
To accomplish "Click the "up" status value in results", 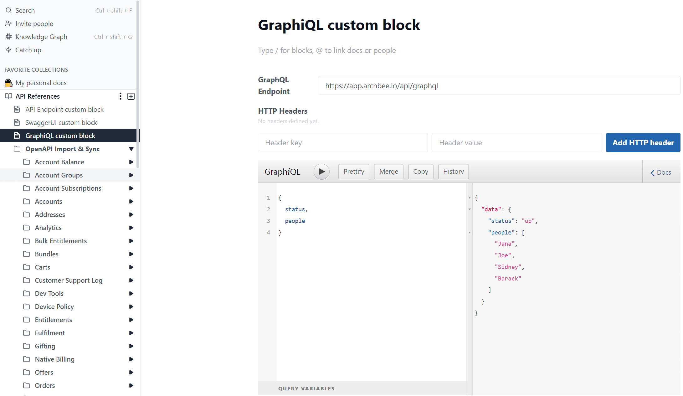I will tap(528, 221).
